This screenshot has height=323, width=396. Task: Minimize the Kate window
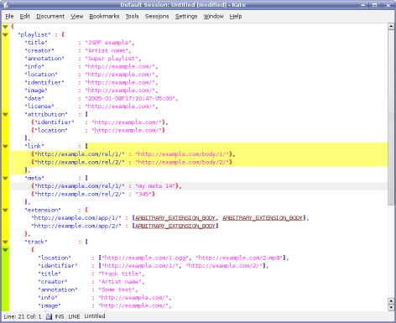click(363, 5)
